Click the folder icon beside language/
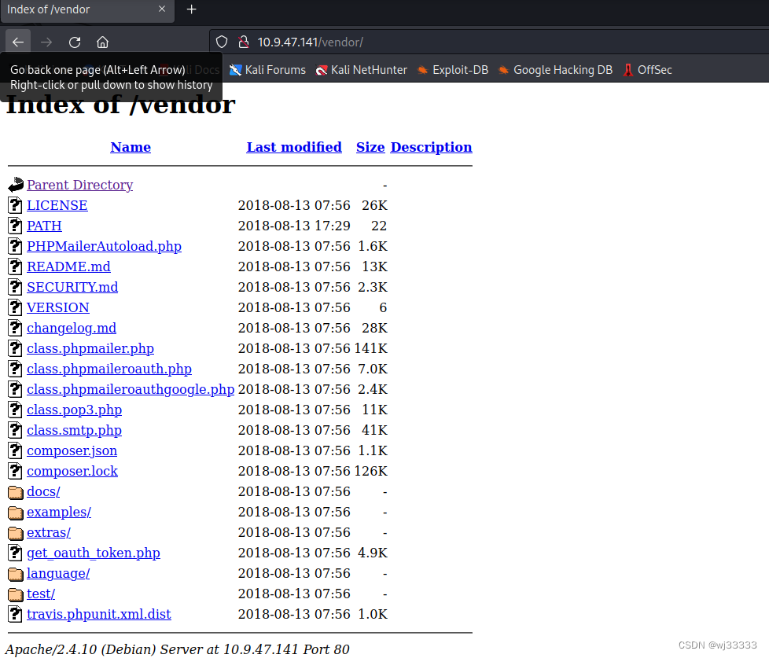Image resolution: width=769 pixels, height=658 pixels. [x=16, y=574]
